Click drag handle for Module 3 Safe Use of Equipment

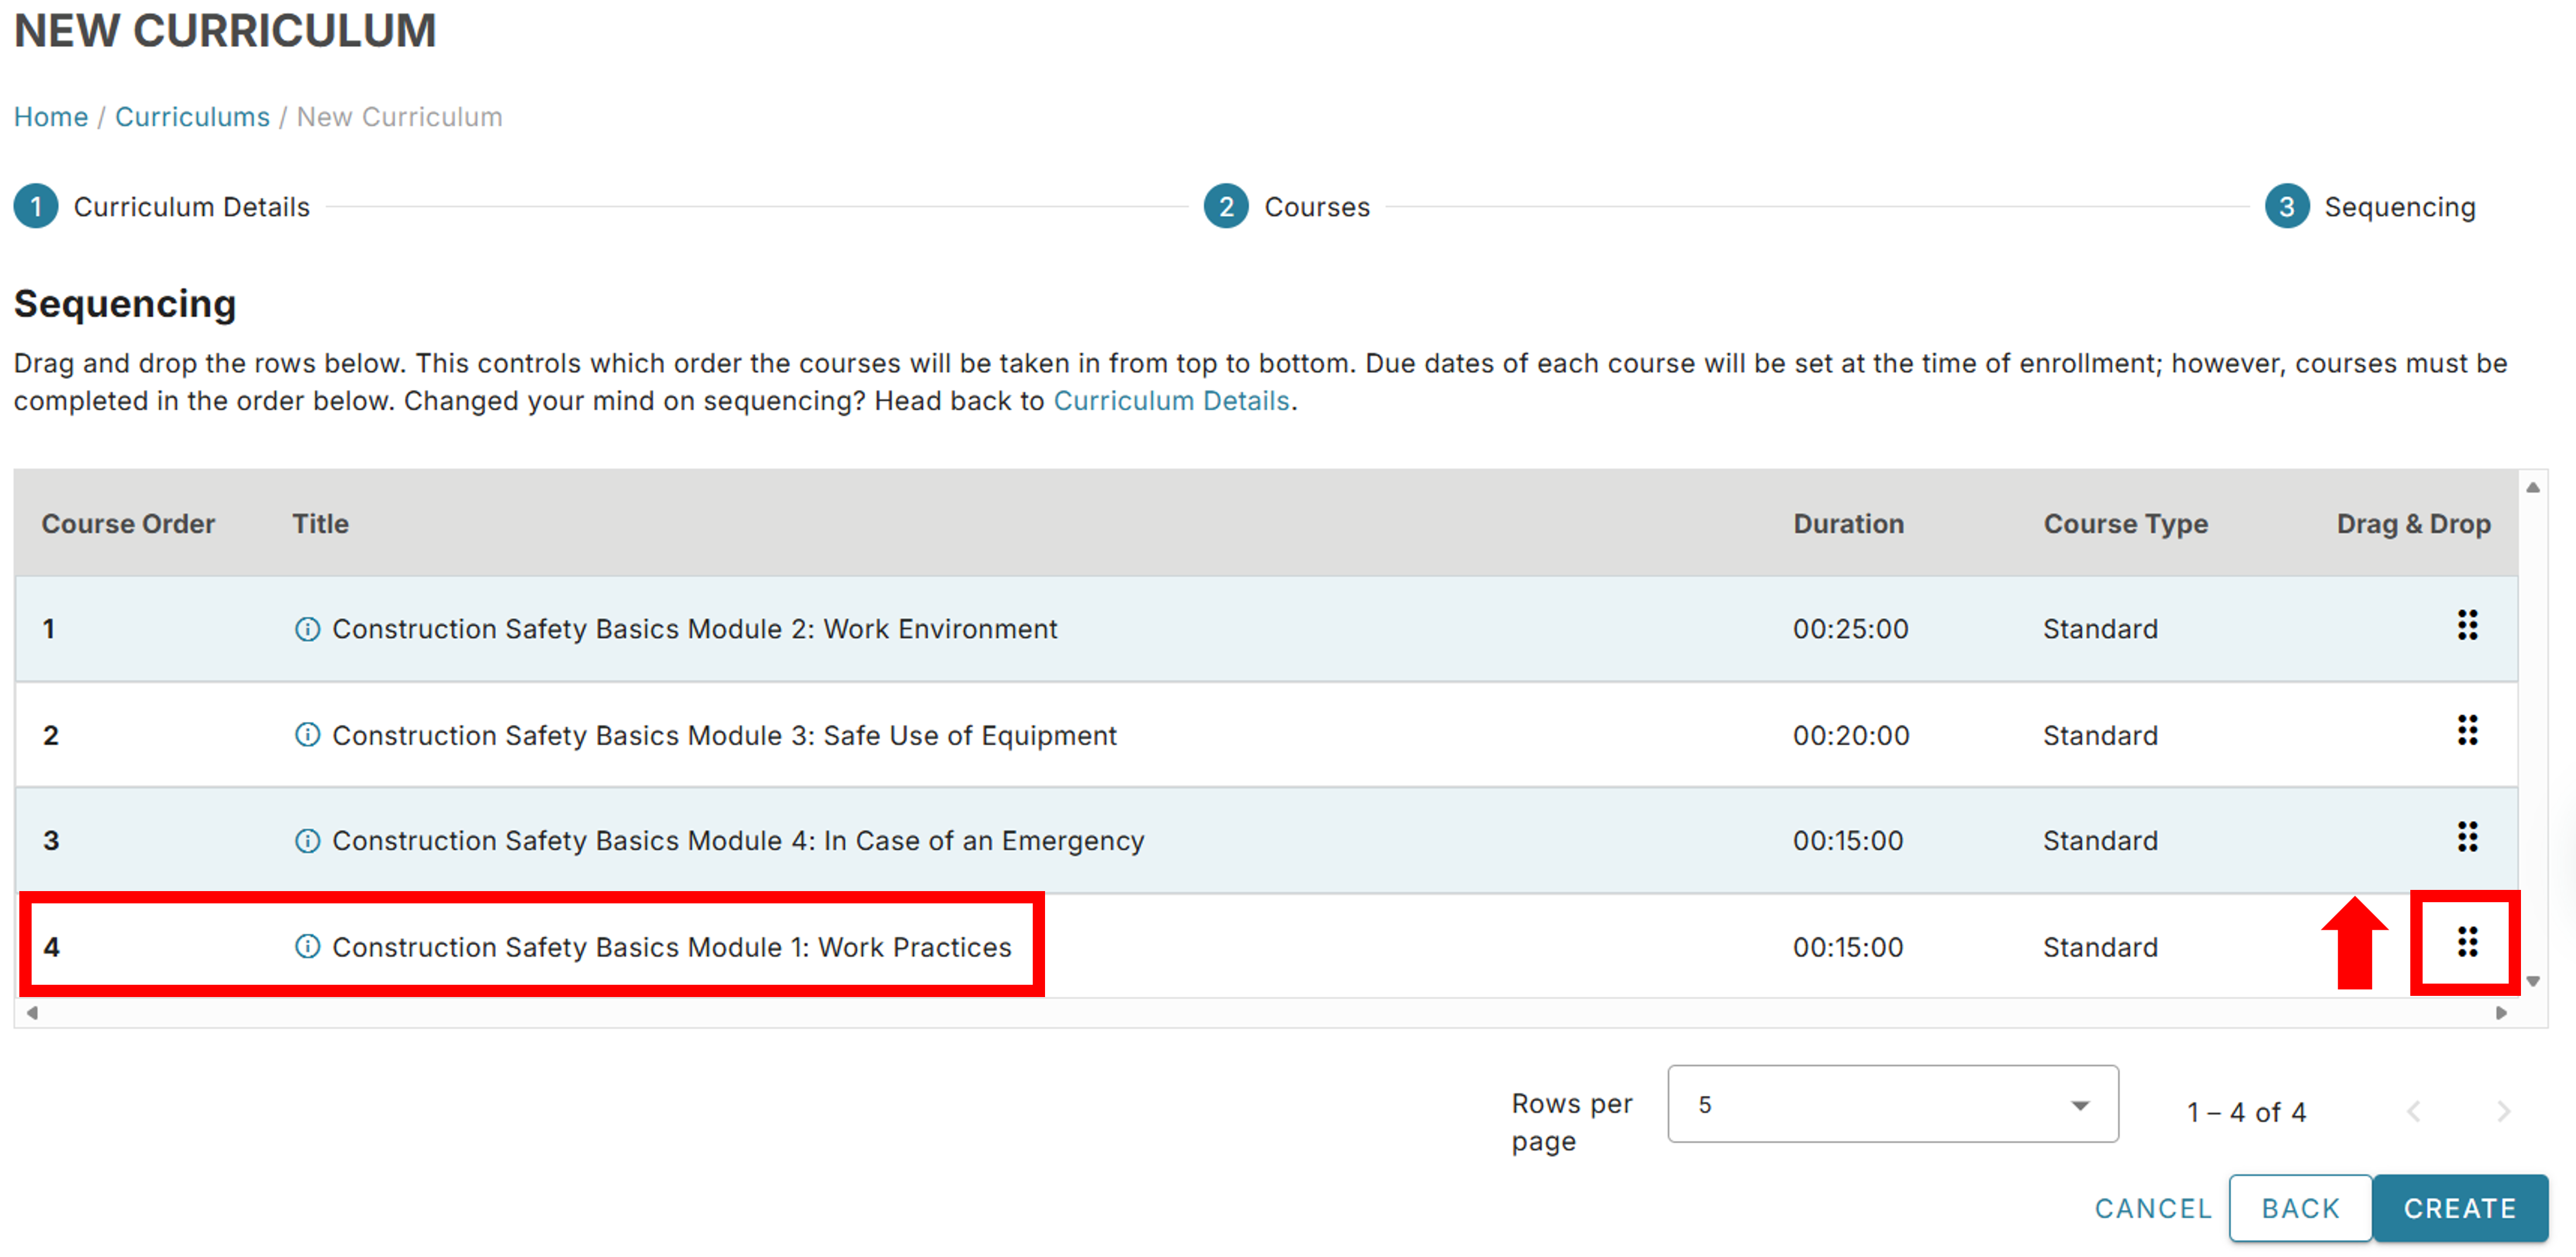pos(2466,731)
